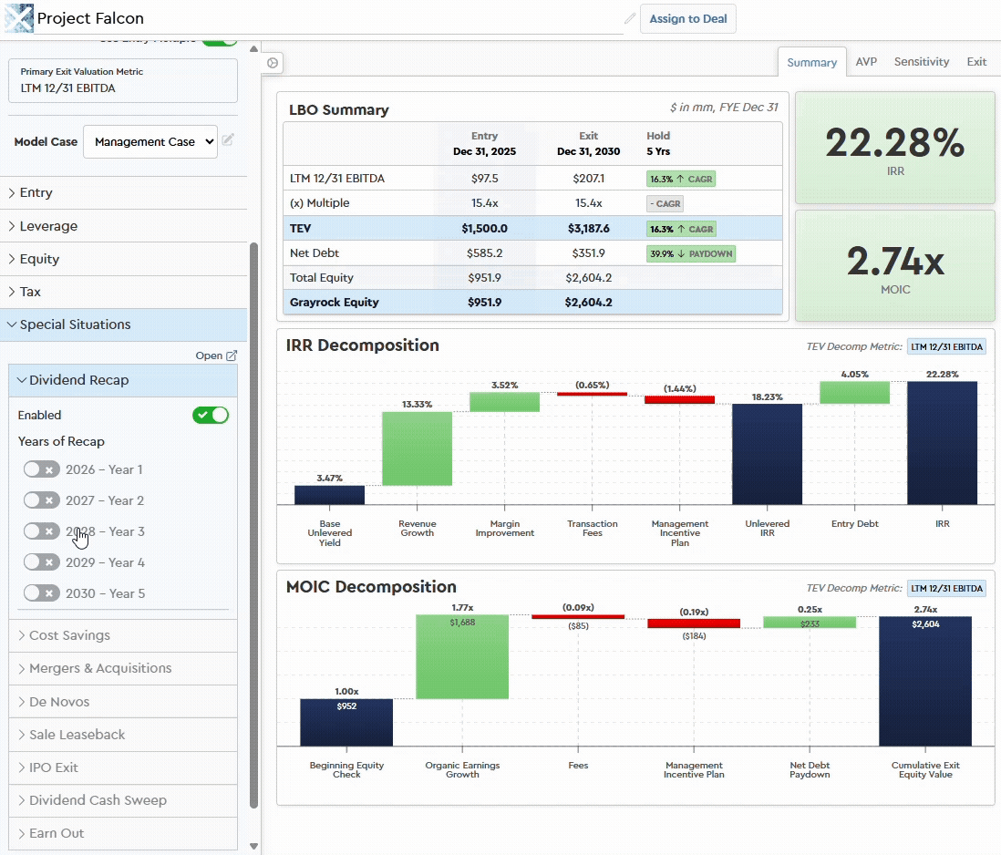The height and width of the screenshot is (855, 1001).
Task: Click the LTM 12/31 EBITDA badge in MOIC Decomposition
Action: tap(948, 588)
